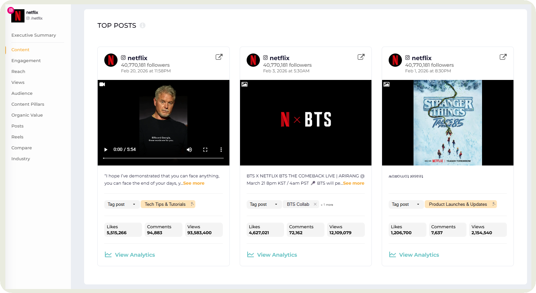Click the Netflix avatar on the Feb 1 post
Screen dimensions: 536x293
395,60
